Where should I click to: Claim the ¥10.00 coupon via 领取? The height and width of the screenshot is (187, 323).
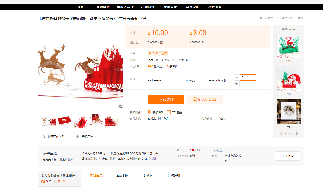pyautogui.click(x=164, y=54)
